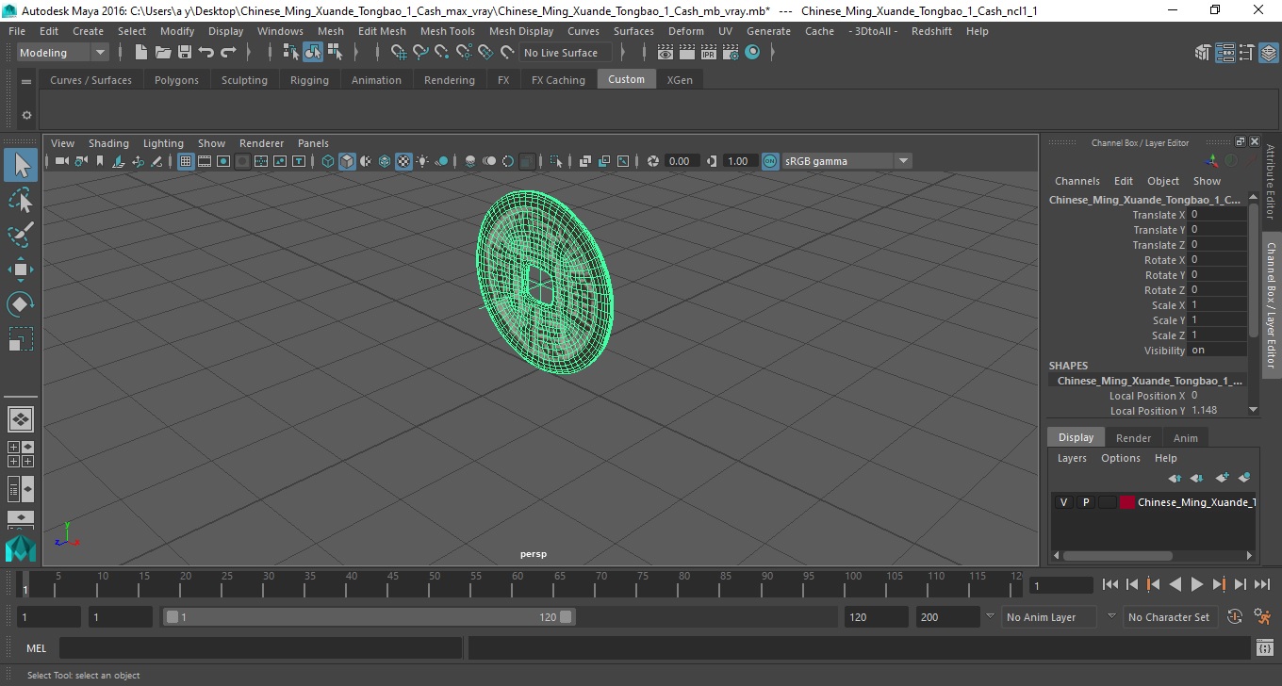Show Attribute Editor icon at top right

pos(1224,53)
